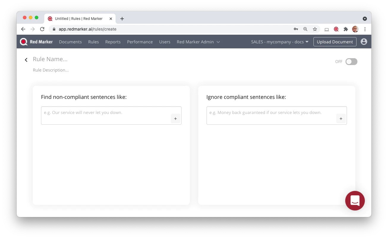Open the SALES - mycompany - docs selector

pyautogui.click(x=280, y=42)
